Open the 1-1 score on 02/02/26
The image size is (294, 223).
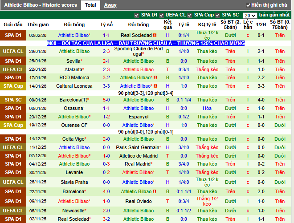(x=106, y=35)
